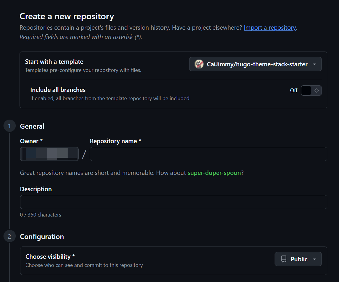
Task: Click the step 2 circle beside Configuration
Action: [9, 236]
